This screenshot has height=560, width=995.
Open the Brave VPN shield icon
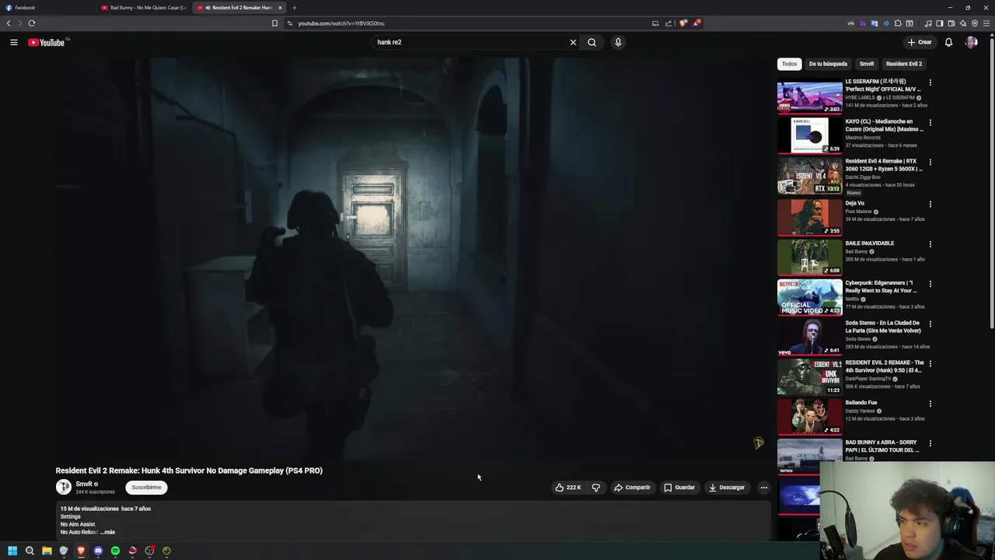[974, 23]
